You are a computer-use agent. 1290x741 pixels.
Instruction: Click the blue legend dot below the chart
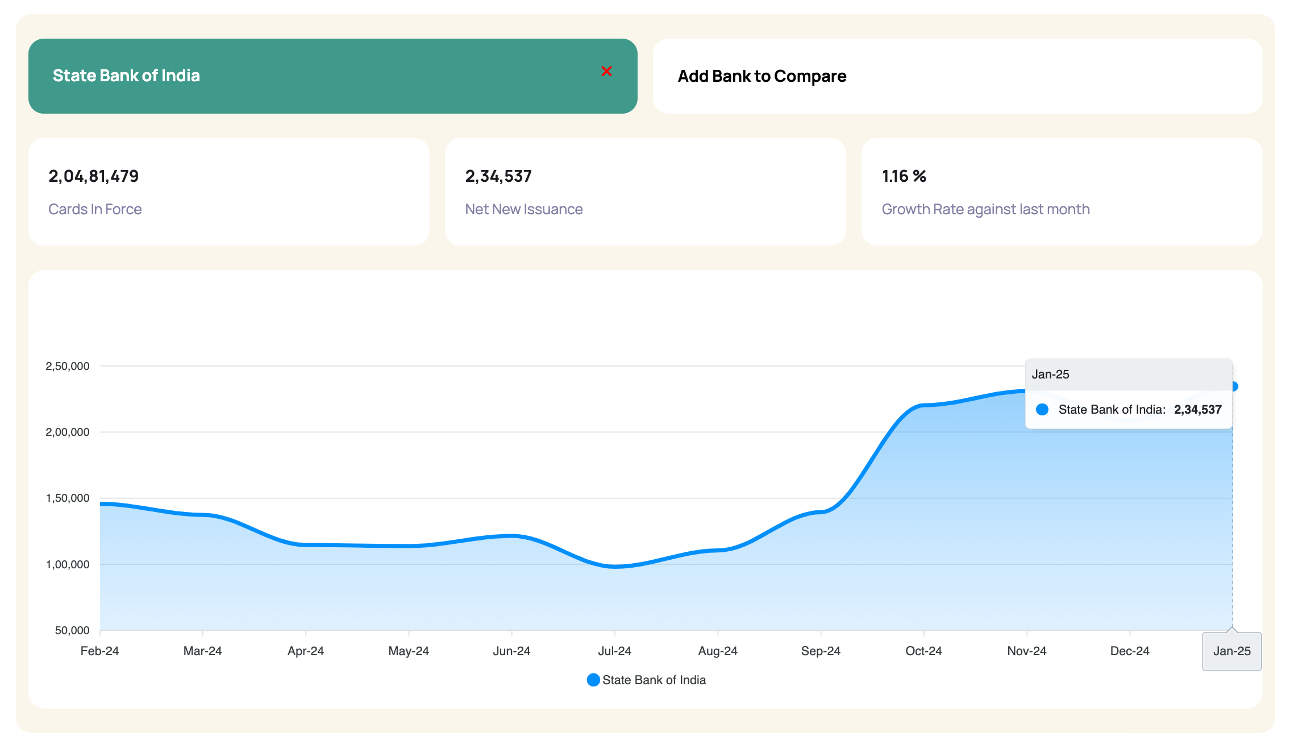593,680
